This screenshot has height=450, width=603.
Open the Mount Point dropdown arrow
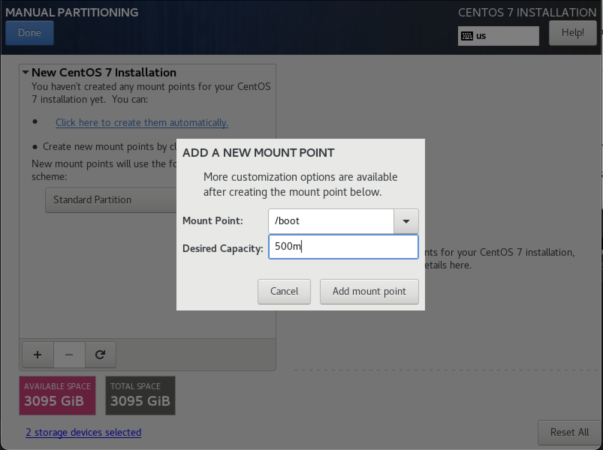406,221
